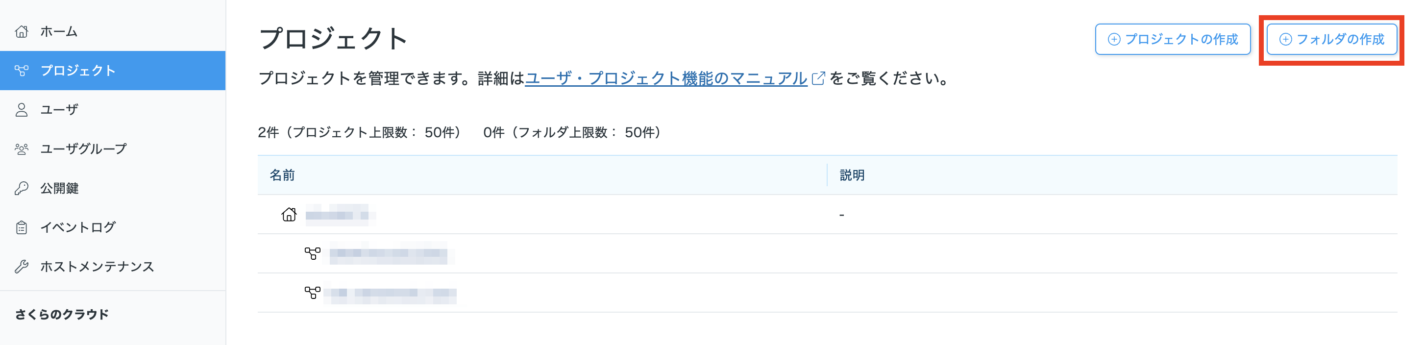Click the first project node icon in table
The width and height of the screenshot is (1424, 345).
[x=312, y=253]
